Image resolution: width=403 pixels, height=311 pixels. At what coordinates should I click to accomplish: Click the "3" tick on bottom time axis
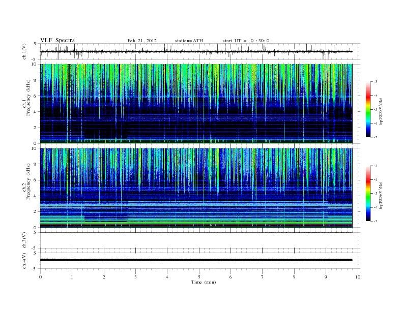click(135, 277)
